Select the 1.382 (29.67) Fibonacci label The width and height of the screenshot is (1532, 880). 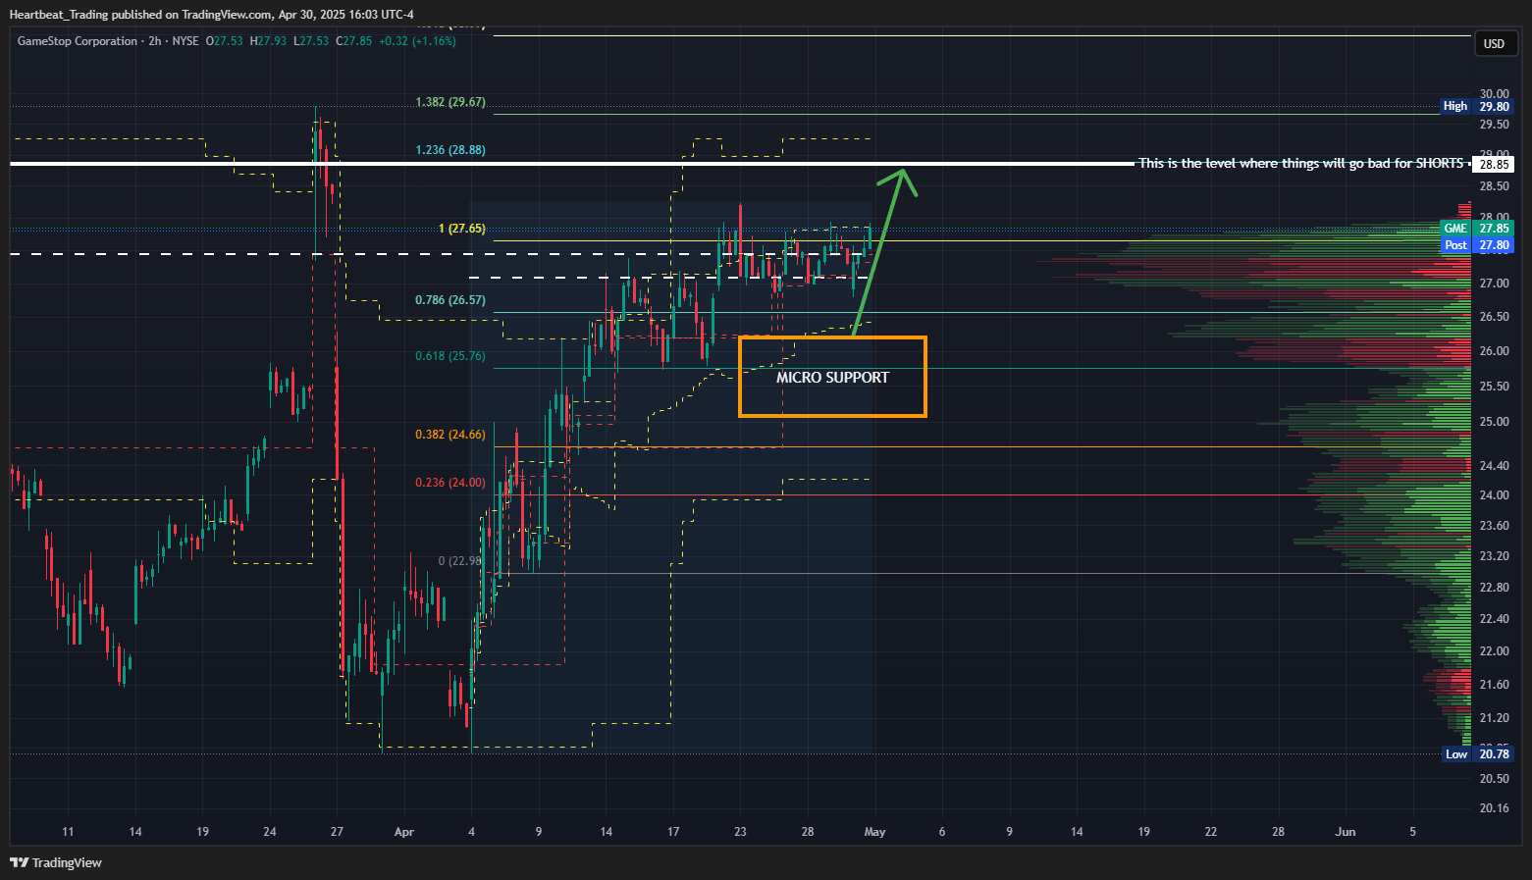click(x=450, y=102)
